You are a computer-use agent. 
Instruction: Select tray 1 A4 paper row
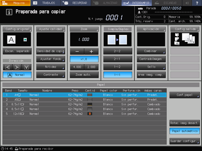[84, 95]
